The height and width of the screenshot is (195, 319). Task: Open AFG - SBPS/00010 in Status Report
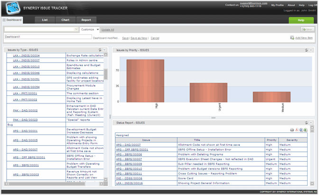pyautogui.click(x=129, y=169)
